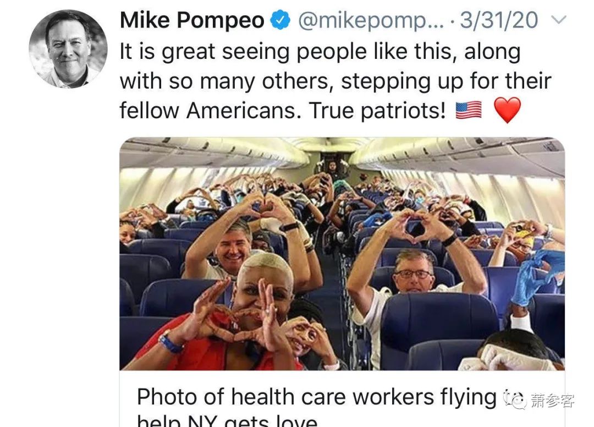Click the 'help NY gets love' headline line
The height and width of the screenshot is (427, 594).
click(x=227, y=421)
